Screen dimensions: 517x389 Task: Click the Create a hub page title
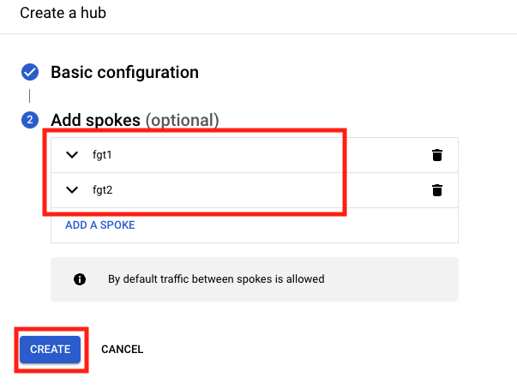pyautogui.click(x=63, y=13)
